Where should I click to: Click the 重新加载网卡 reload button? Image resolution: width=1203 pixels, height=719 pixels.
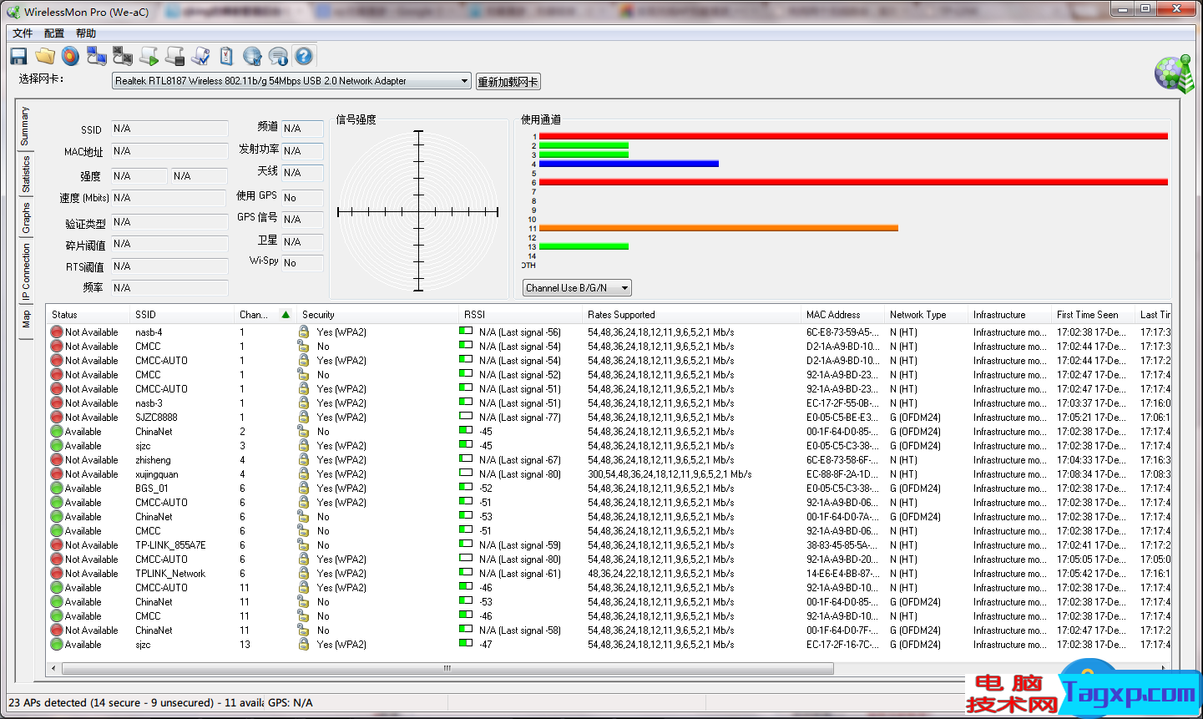pos(508,82)
